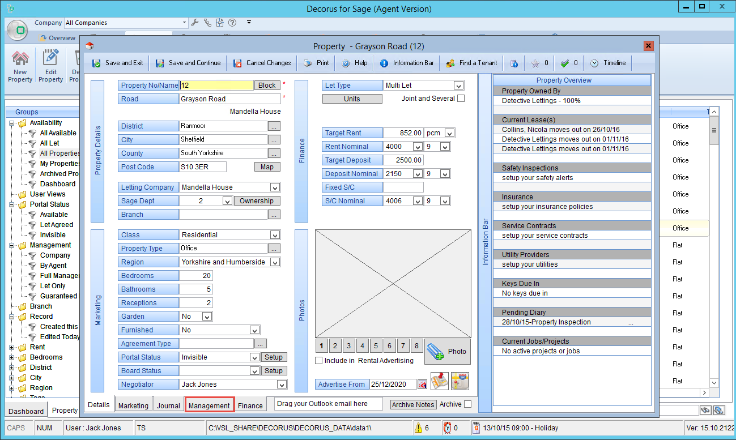The image size is (736, 440).
Task: Expand the Bedrooms tree group
Action: (x=12, y=357)
